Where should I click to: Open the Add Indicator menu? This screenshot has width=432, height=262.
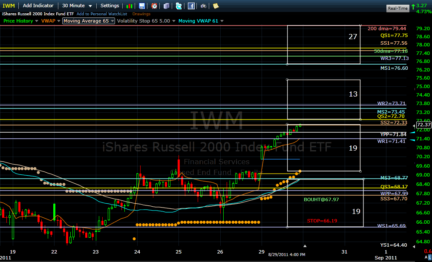point(38,6)
